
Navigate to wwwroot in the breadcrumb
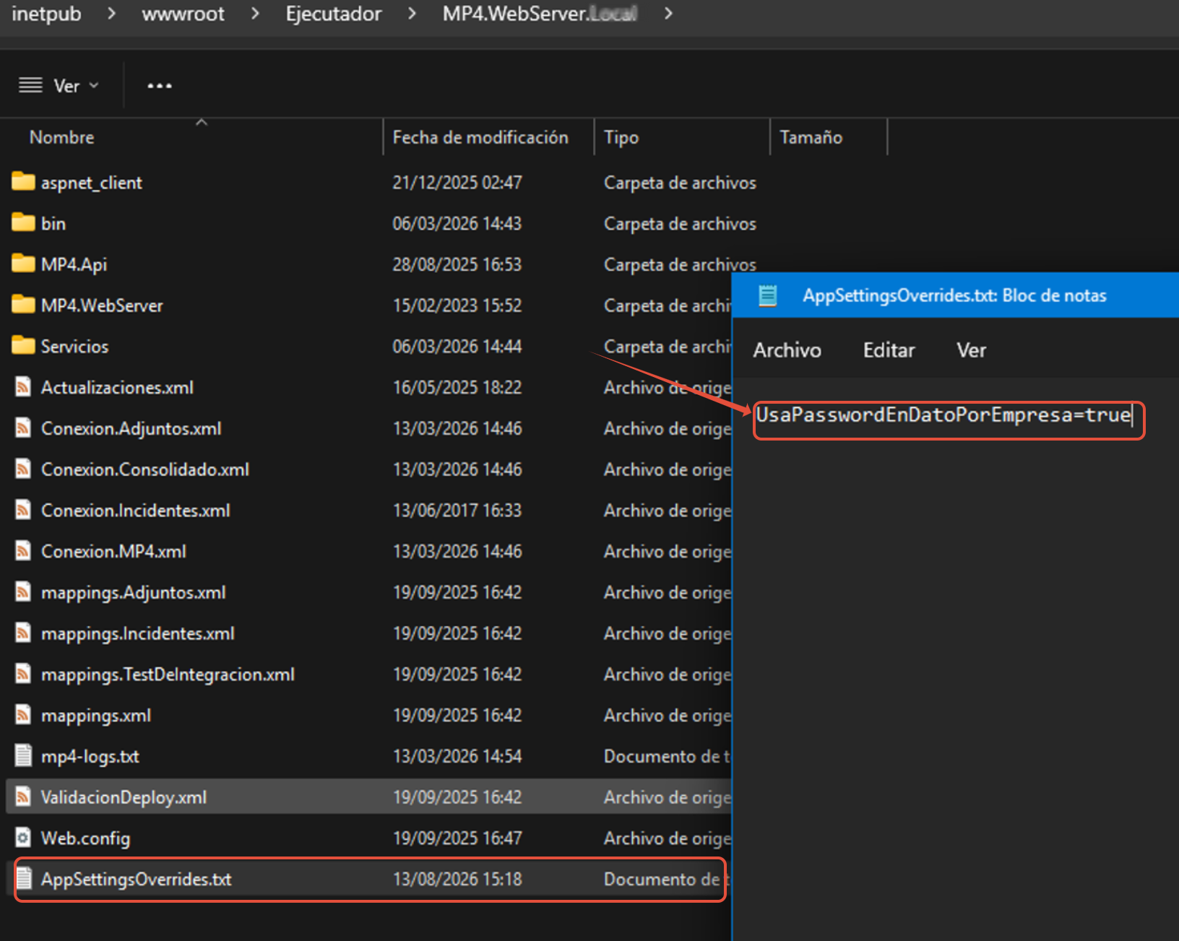tap(183, 14)
